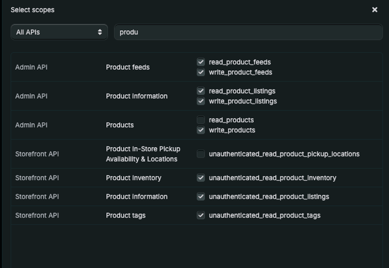The height and width of the screenshot is (268, 389).
Task: Click 'Product information' label in the Storefront API row
Action: tap(136, 196)
